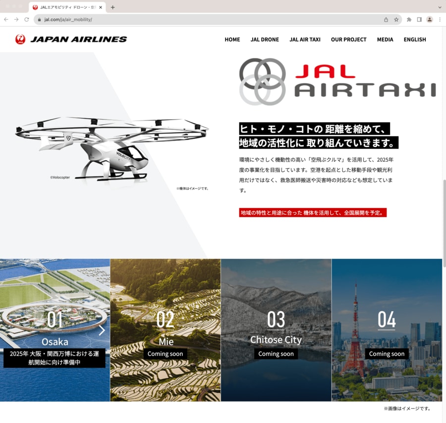Click the Japan Airlines logo
The height and width of the screenshot is (423, 446).
tap(71, 40)
